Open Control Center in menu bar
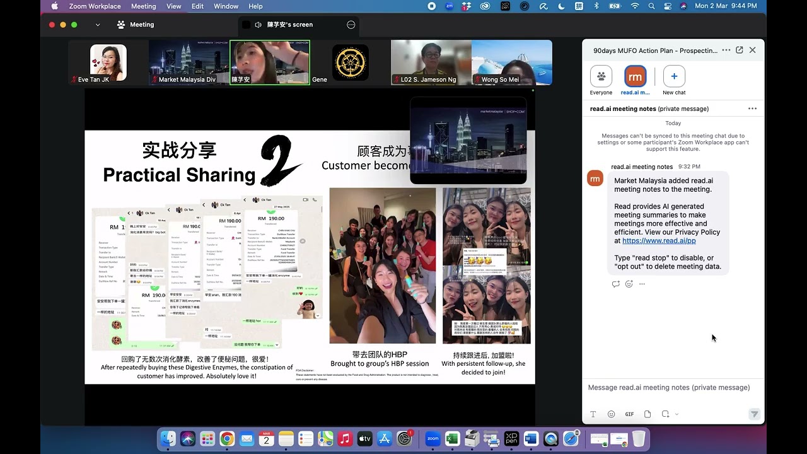This screenshot has width=807, height=454. coord(668,6)
